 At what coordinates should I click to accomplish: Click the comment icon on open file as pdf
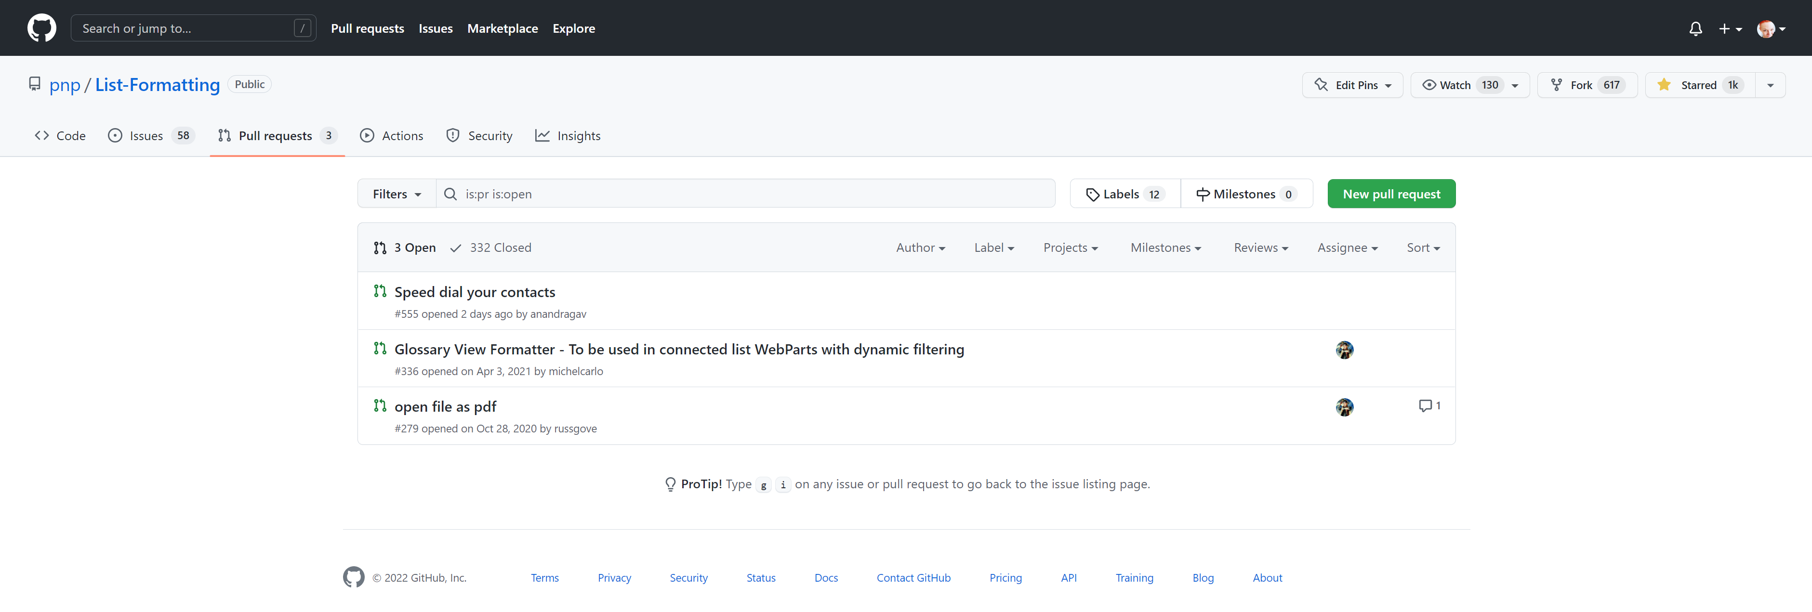[1425, 406]
